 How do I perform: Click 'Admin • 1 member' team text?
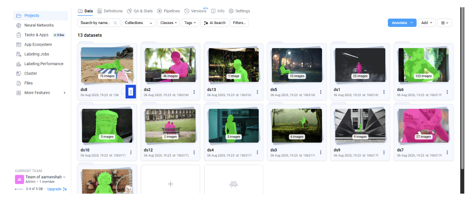click(40, 182)
